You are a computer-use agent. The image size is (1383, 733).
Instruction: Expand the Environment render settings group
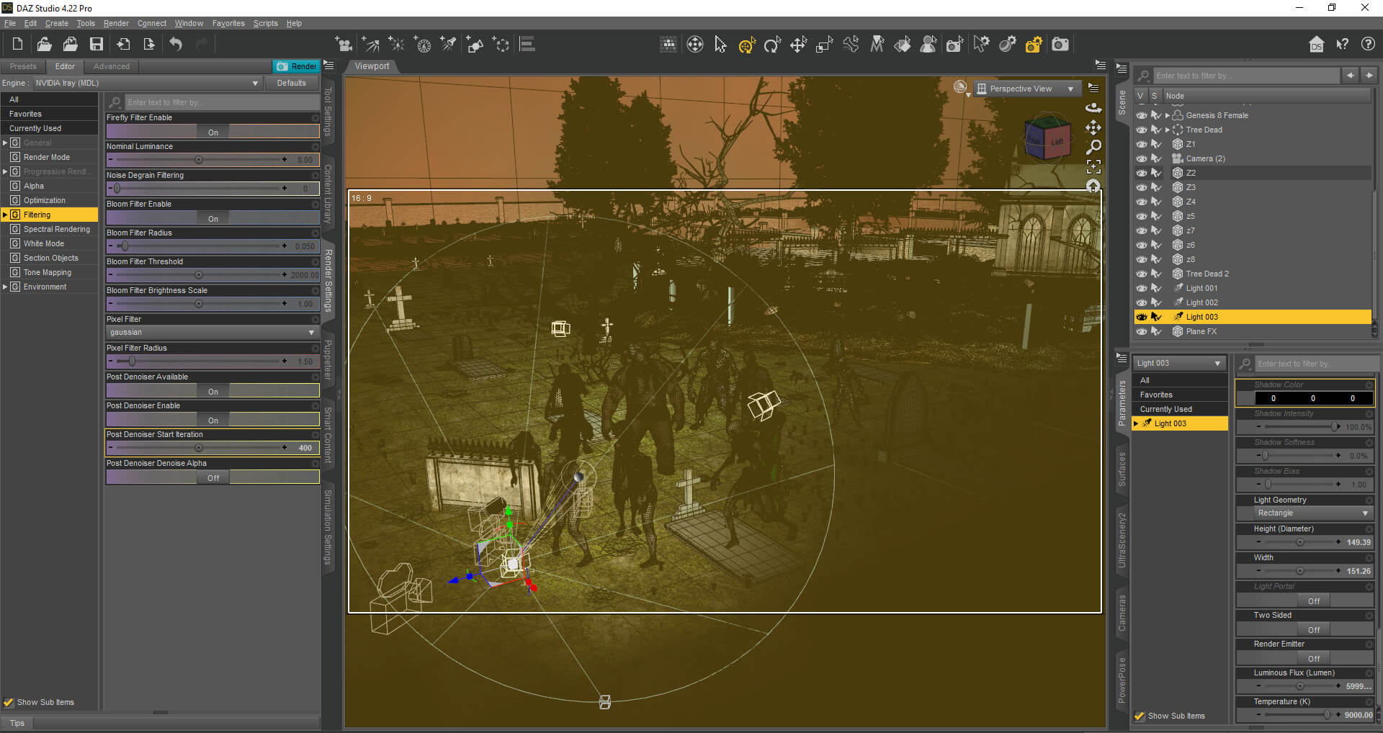pos(5,287)
